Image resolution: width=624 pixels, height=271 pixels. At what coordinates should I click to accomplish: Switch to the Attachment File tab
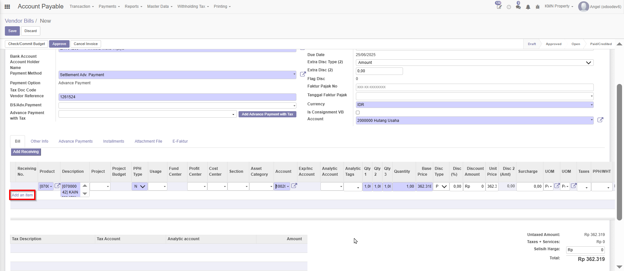[149, 141]
